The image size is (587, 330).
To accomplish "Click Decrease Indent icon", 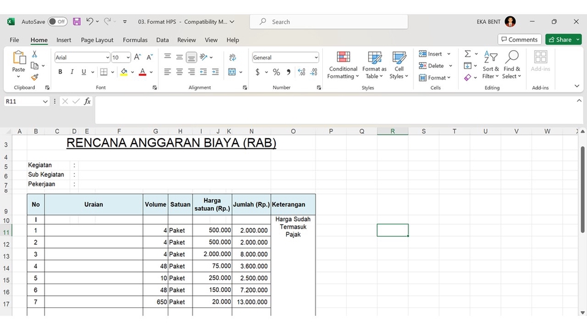I will pyautogui.click(x=203, y=72).
